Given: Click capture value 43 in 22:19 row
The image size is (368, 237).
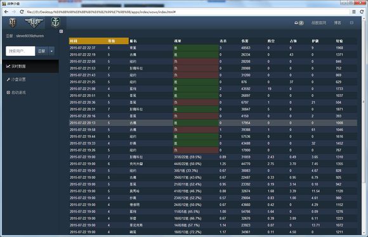Looking at the screenshot, I should click(x=291, y=54).
